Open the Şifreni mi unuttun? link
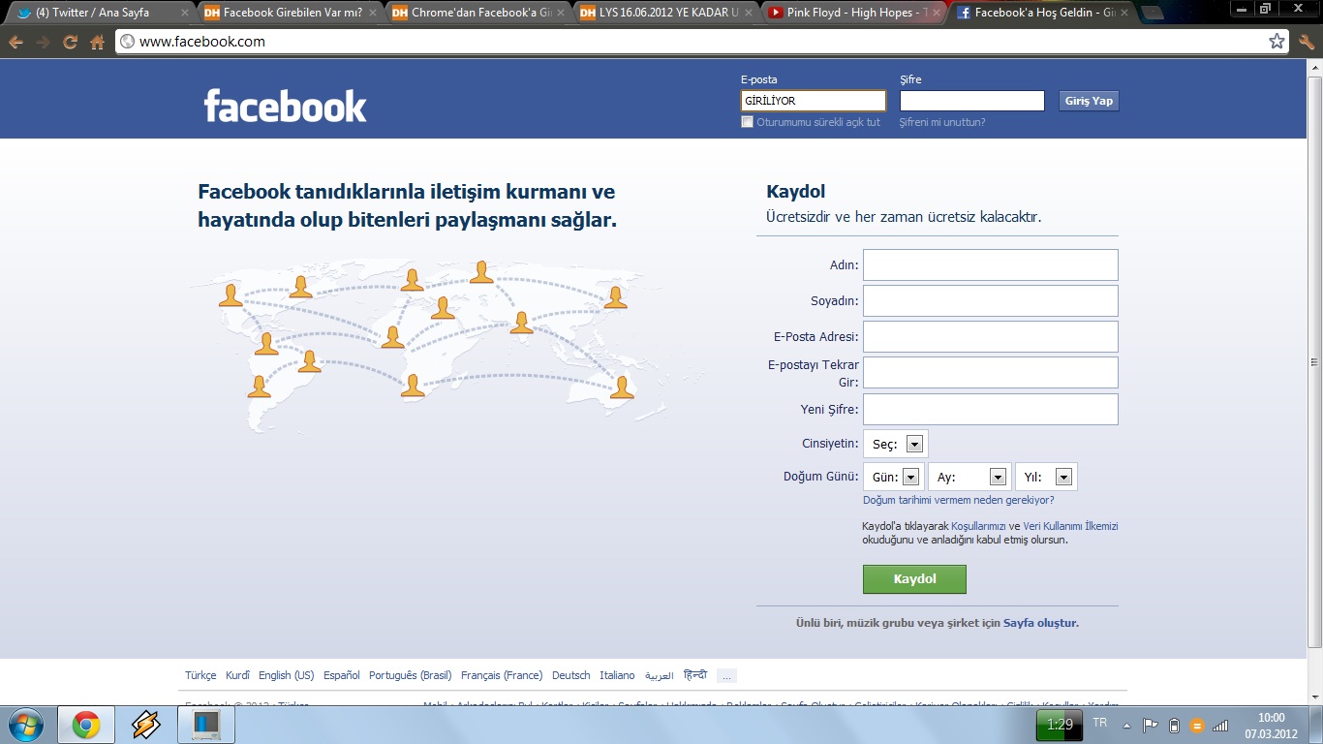This screenshot has height=744, width=1323. (x=942, y=122)
